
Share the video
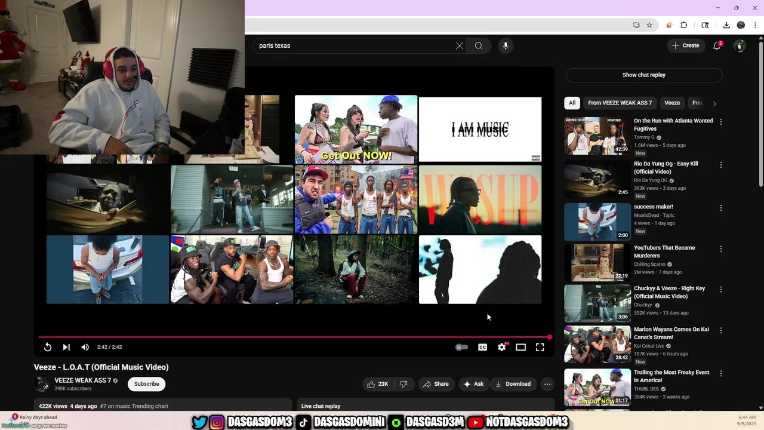tap(436, 384)
